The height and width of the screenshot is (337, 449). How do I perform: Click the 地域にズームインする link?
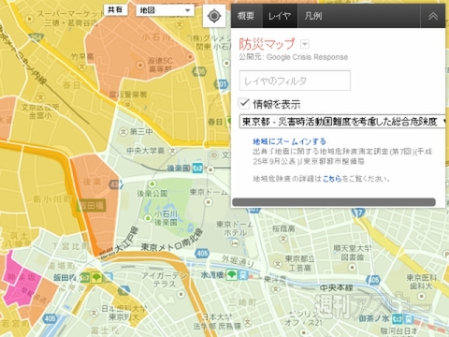click(289, 141)
